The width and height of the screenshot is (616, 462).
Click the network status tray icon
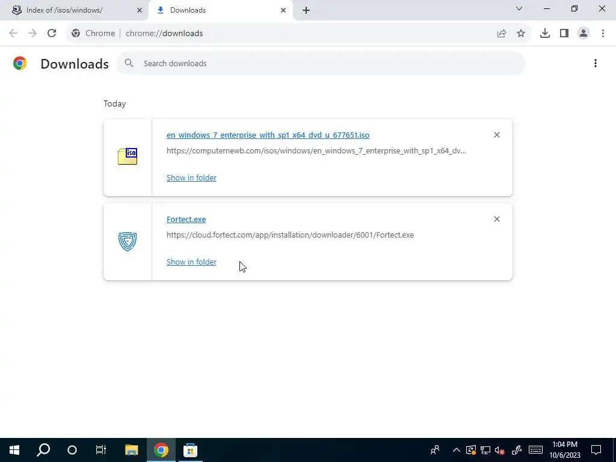[485, 450]
